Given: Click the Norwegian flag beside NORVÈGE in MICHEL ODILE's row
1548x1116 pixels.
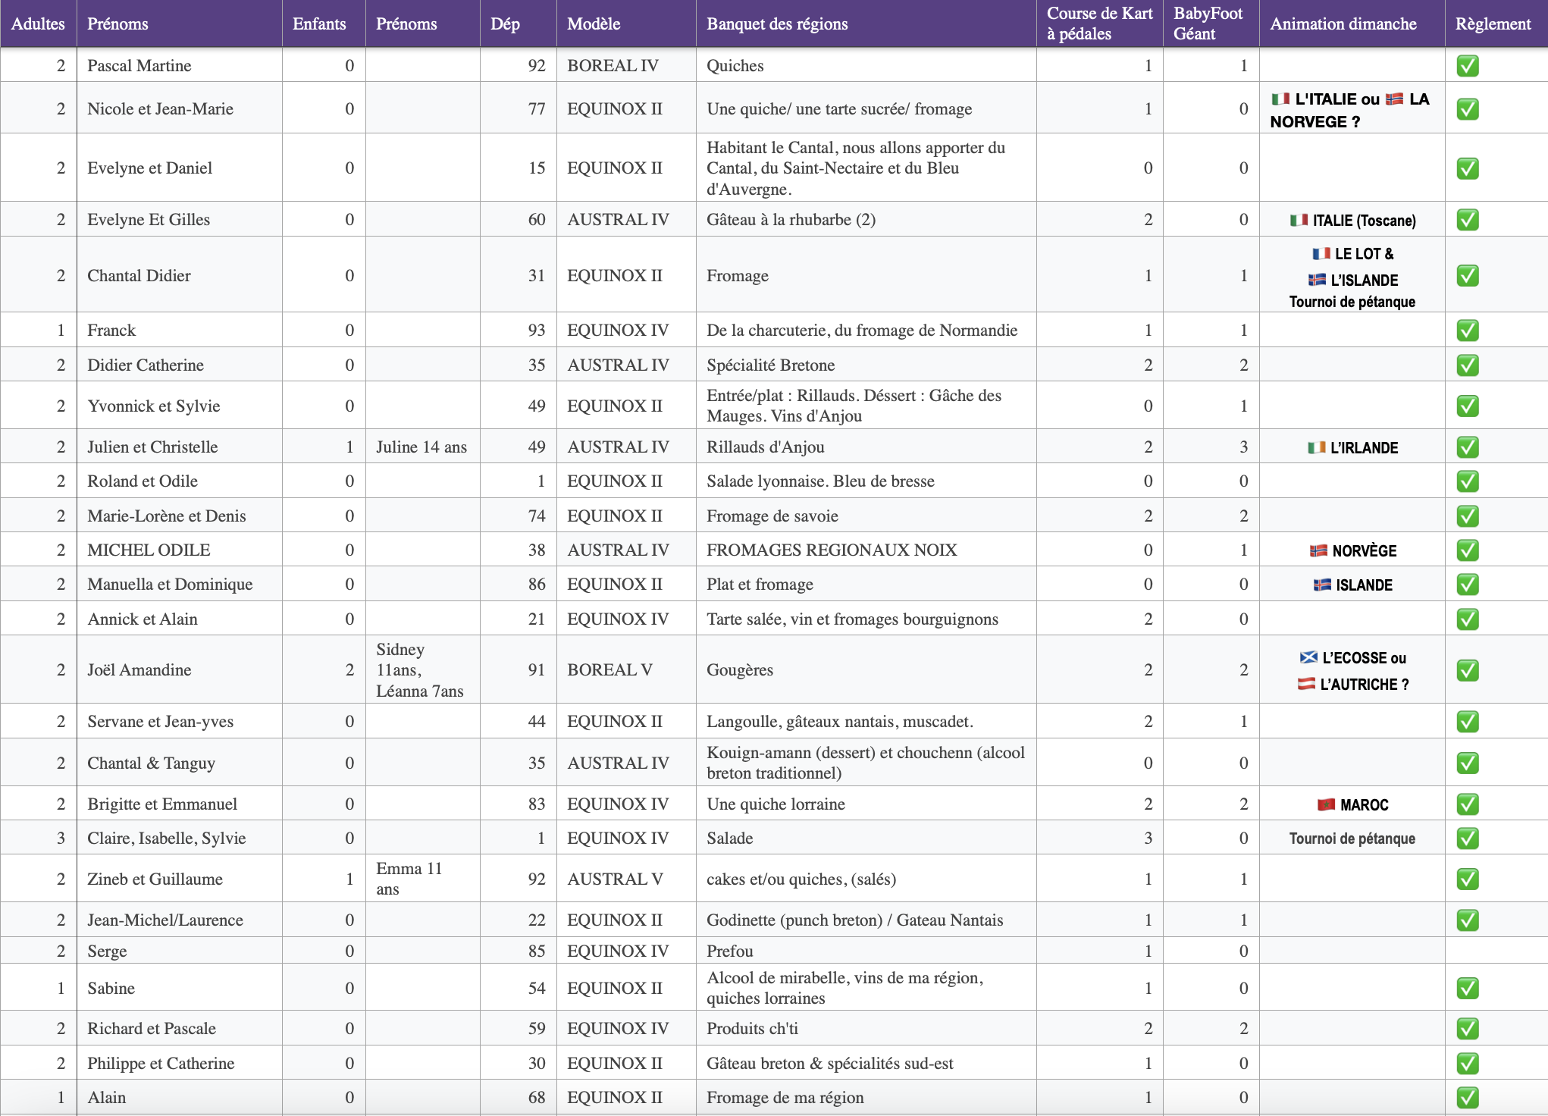Looking at the screenshot, I should click(x=1318, y=551).
